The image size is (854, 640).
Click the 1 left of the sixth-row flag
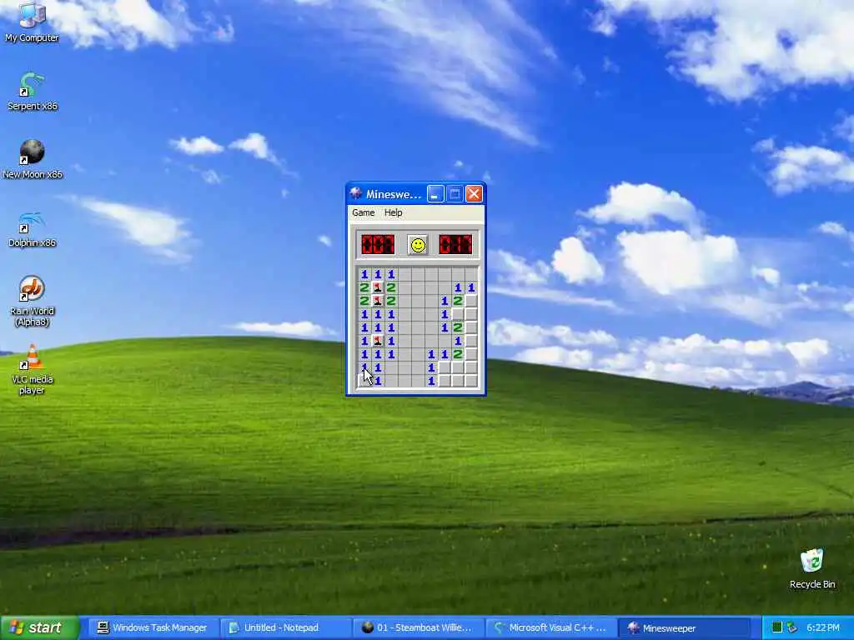tap(365, 341)
